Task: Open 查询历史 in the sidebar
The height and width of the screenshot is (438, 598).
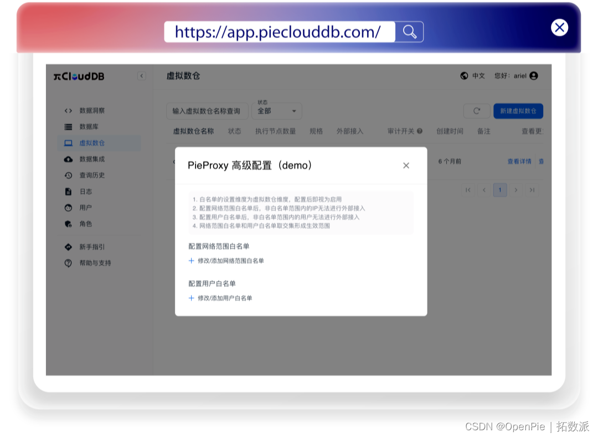Action: [x=99, y=175]
